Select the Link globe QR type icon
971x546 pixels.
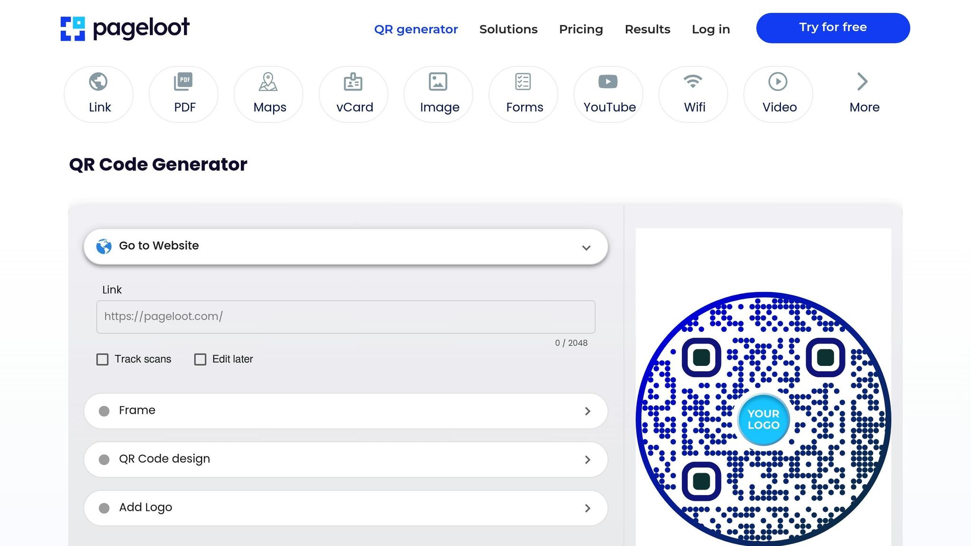click(99, 82)
